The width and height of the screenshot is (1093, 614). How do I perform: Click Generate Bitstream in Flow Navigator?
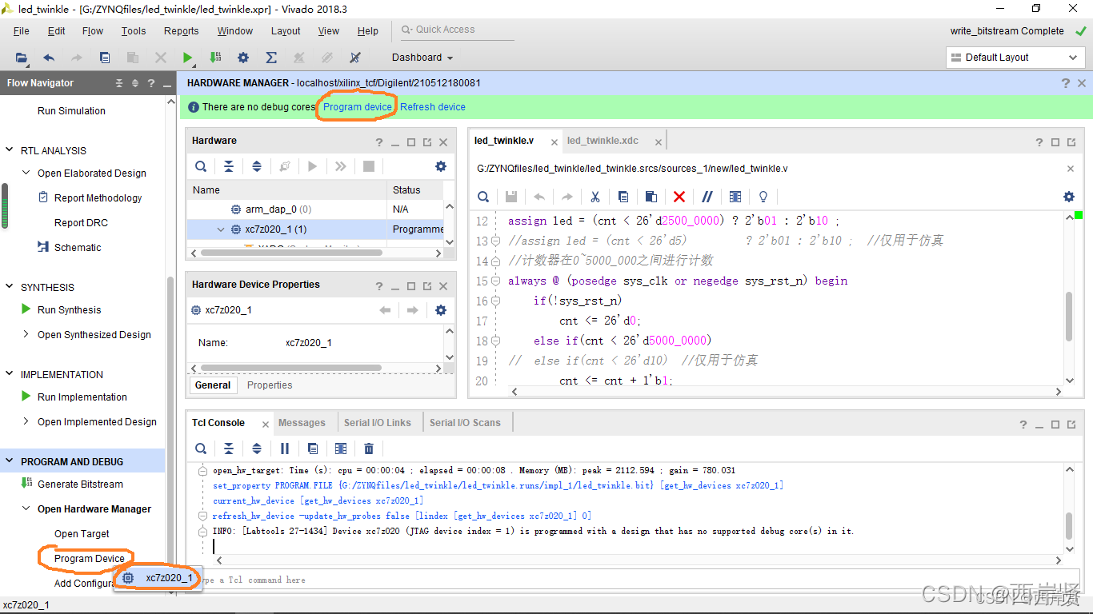tap(81, 484)
